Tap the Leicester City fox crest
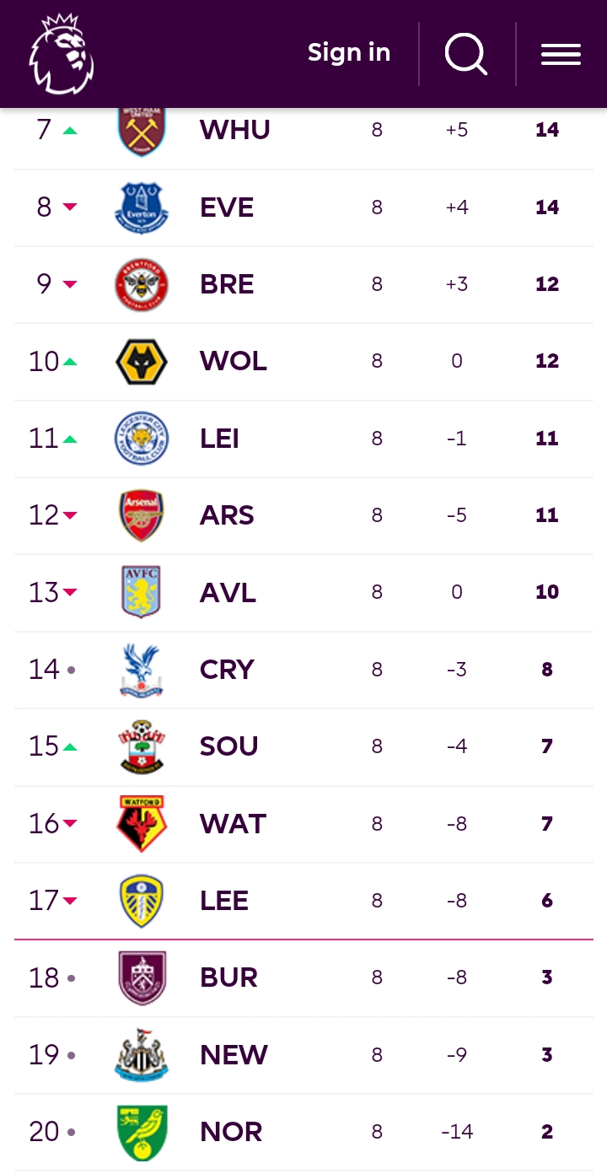This screenshot has height=1174, width=607. [142, 439]
